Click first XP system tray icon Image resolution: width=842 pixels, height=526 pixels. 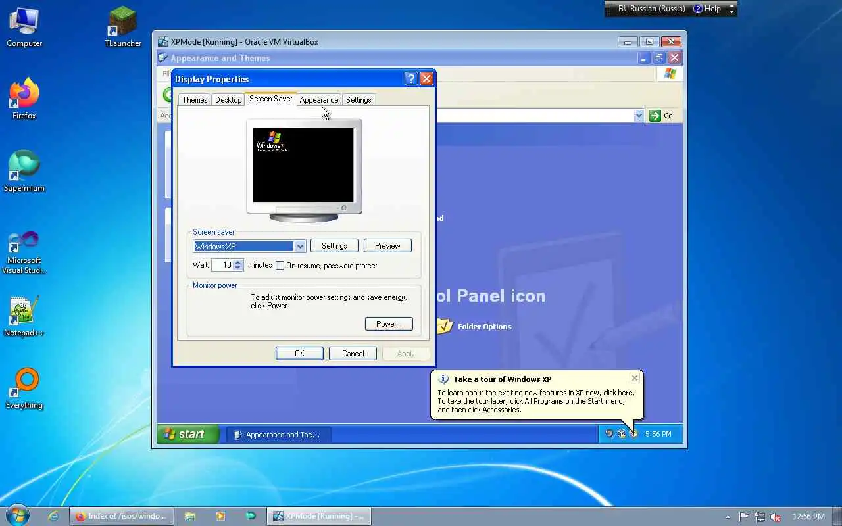609,434
